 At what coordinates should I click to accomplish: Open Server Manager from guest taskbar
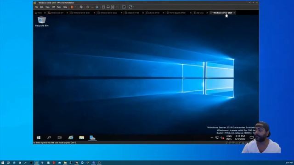[92, 137]
